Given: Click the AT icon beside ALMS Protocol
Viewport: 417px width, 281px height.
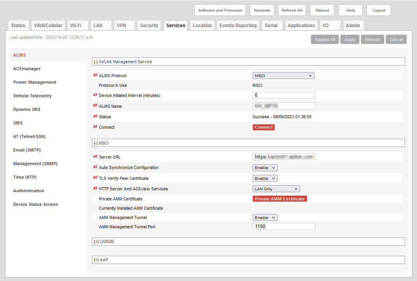Looking at the screenshot, I should pos(95,75).
